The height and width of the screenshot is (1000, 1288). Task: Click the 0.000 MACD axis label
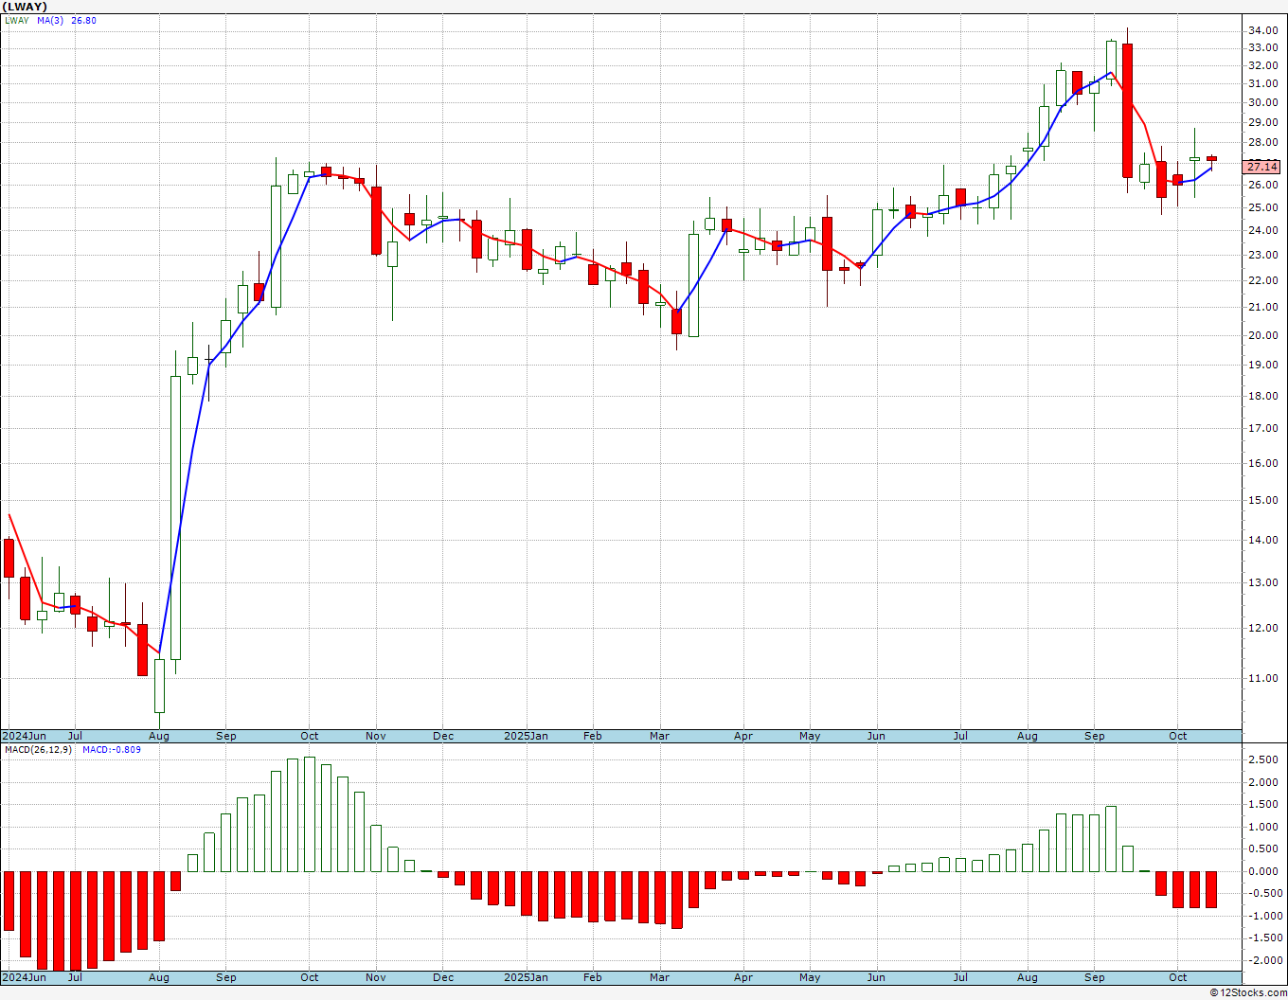coord(1264,871)
